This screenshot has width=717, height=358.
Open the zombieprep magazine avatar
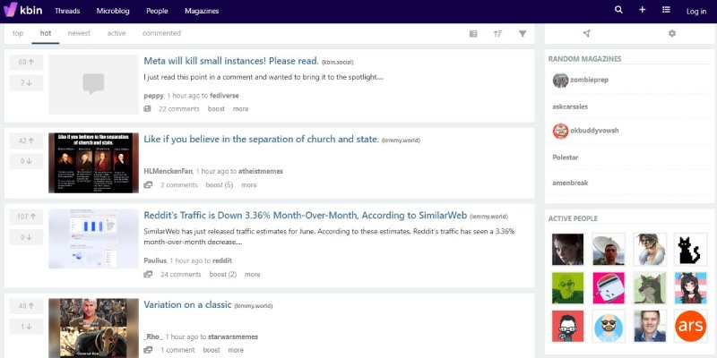(560, 80)
